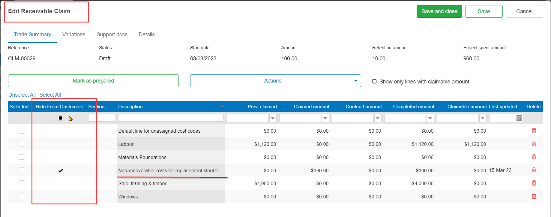Enable Show only lines with claimable amount
551x217 pixels.
[x=374, y=81]
